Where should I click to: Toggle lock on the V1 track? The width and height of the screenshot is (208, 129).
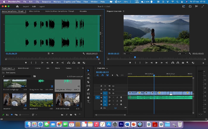(x=101, y=93)
